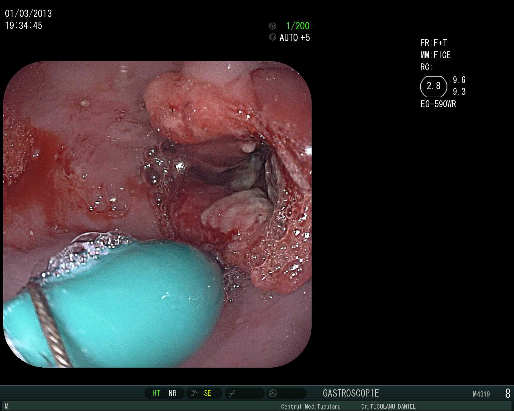The width and height of the screenshot is (514, 411).
Task: Click the 9.6 diameter value
Action: point(459,80)
